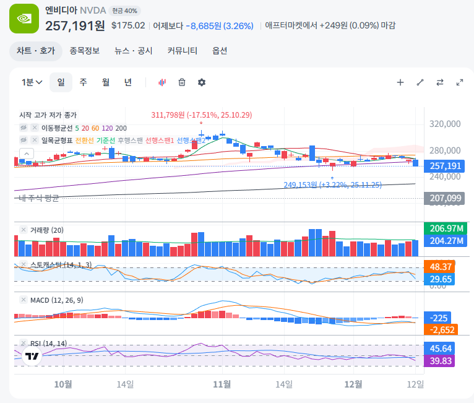Click the 선행스팬1 legend label

tap(160, 141)
